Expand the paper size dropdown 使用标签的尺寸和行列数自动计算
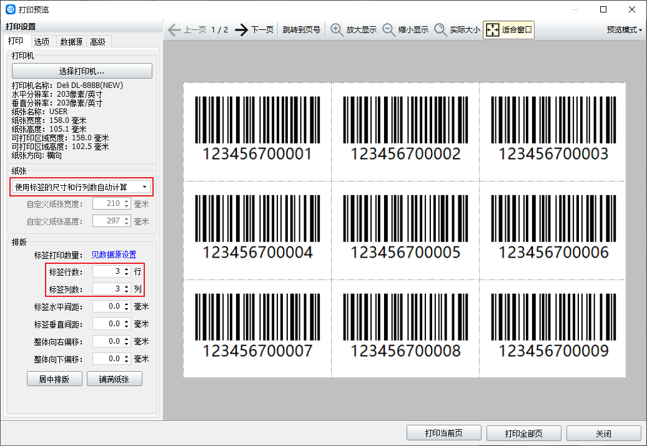647x446 pixels. click(x=81, y=187)
